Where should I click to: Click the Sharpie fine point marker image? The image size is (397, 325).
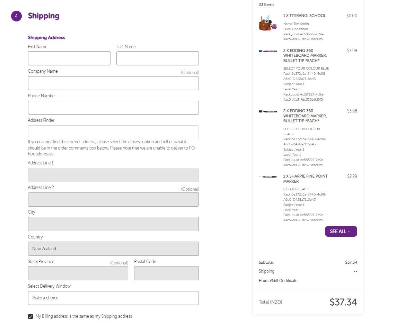click(x=268, y=177)
